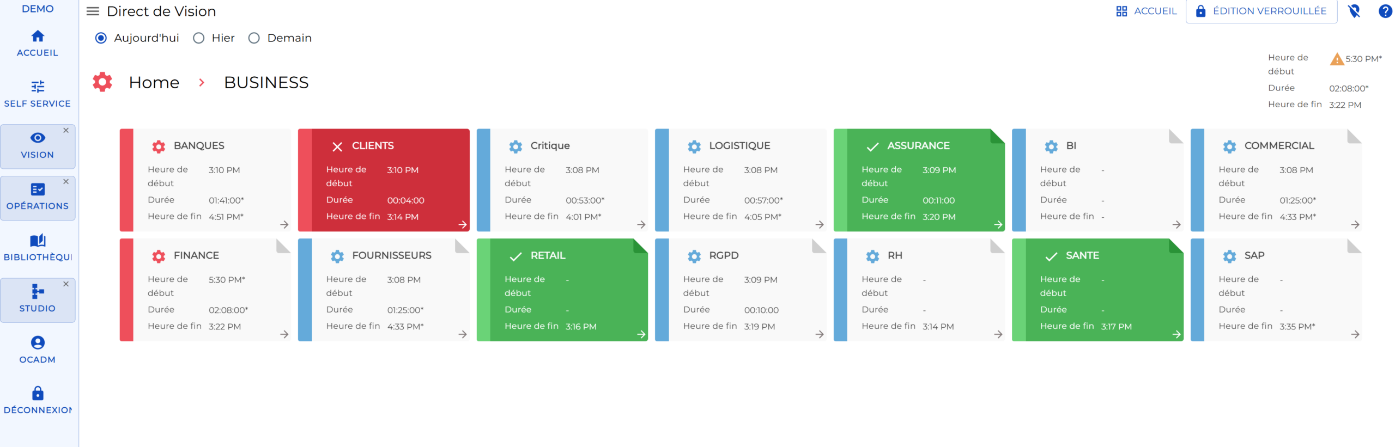Toggle the location-off pin icon
This screenshot has height=447, width=1395.
[x=1354, y=11]
